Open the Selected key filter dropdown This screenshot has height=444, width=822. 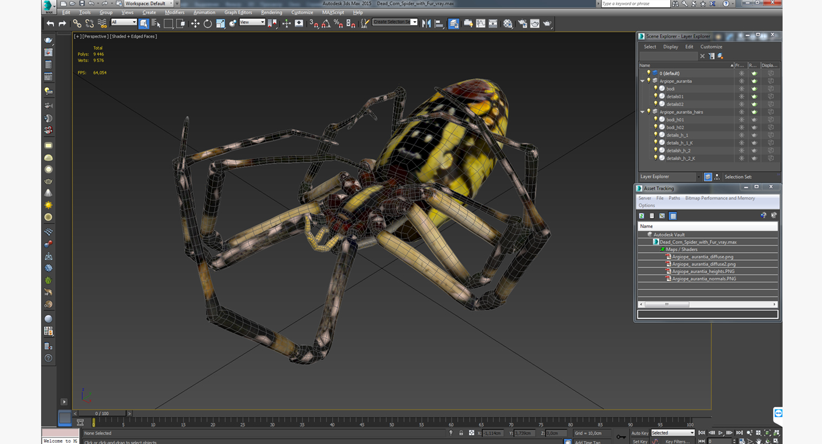click(673, 433)
